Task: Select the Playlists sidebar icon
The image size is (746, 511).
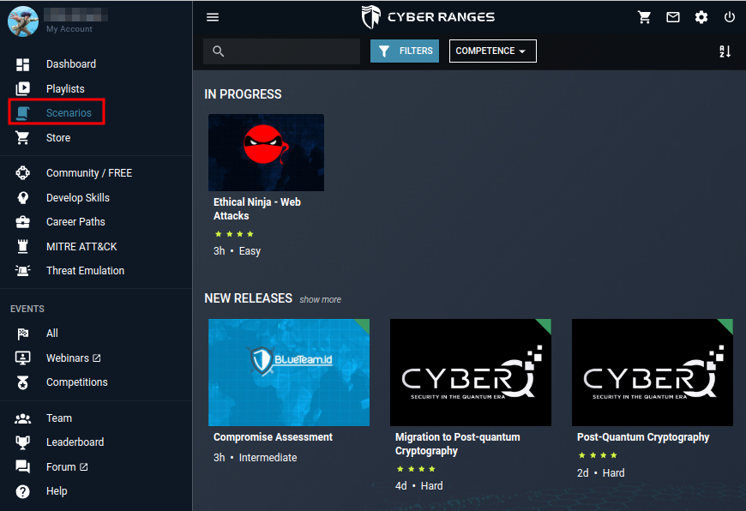Action: tap(21, 88)
